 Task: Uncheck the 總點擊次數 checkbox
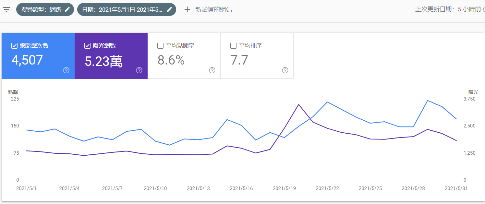pyautogui.click(x=14, y=46)
